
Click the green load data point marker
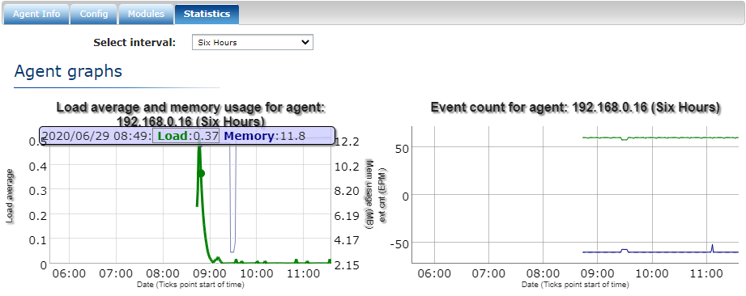[x=201, y=173]
